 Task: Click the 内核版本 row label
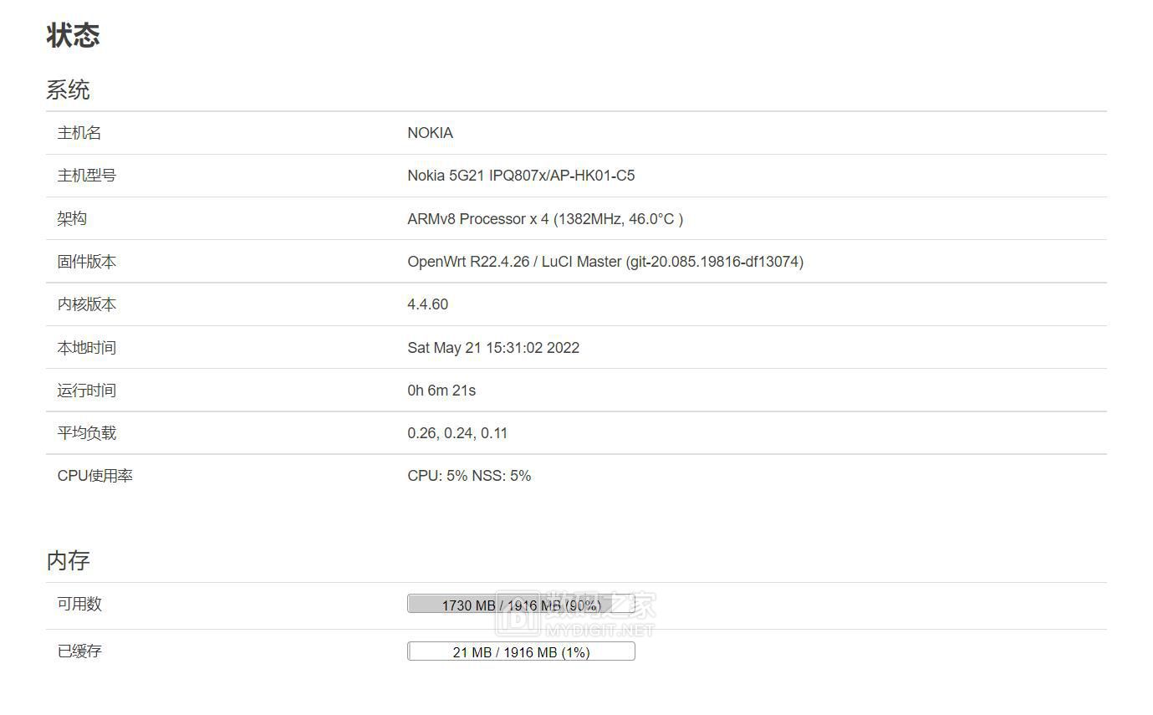click(87, 304)
